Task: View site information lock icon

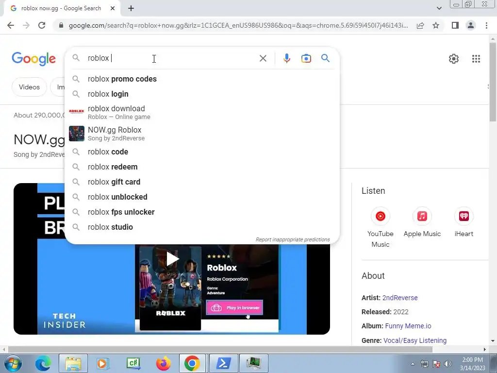Action: (61, 25)
